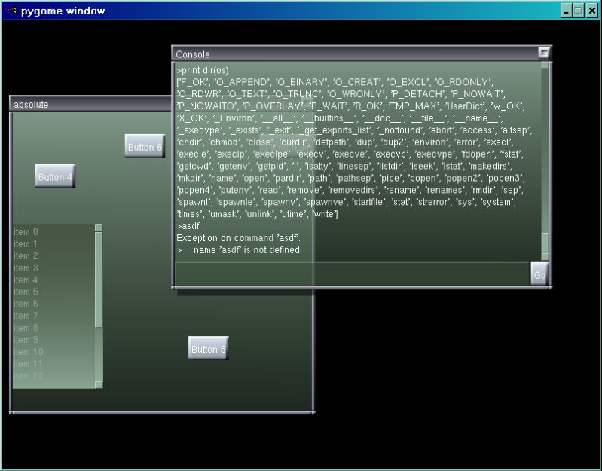Select item 10 in the list
Image resolution: width=602 pixels, height=471 pixels.
[53, 352]
